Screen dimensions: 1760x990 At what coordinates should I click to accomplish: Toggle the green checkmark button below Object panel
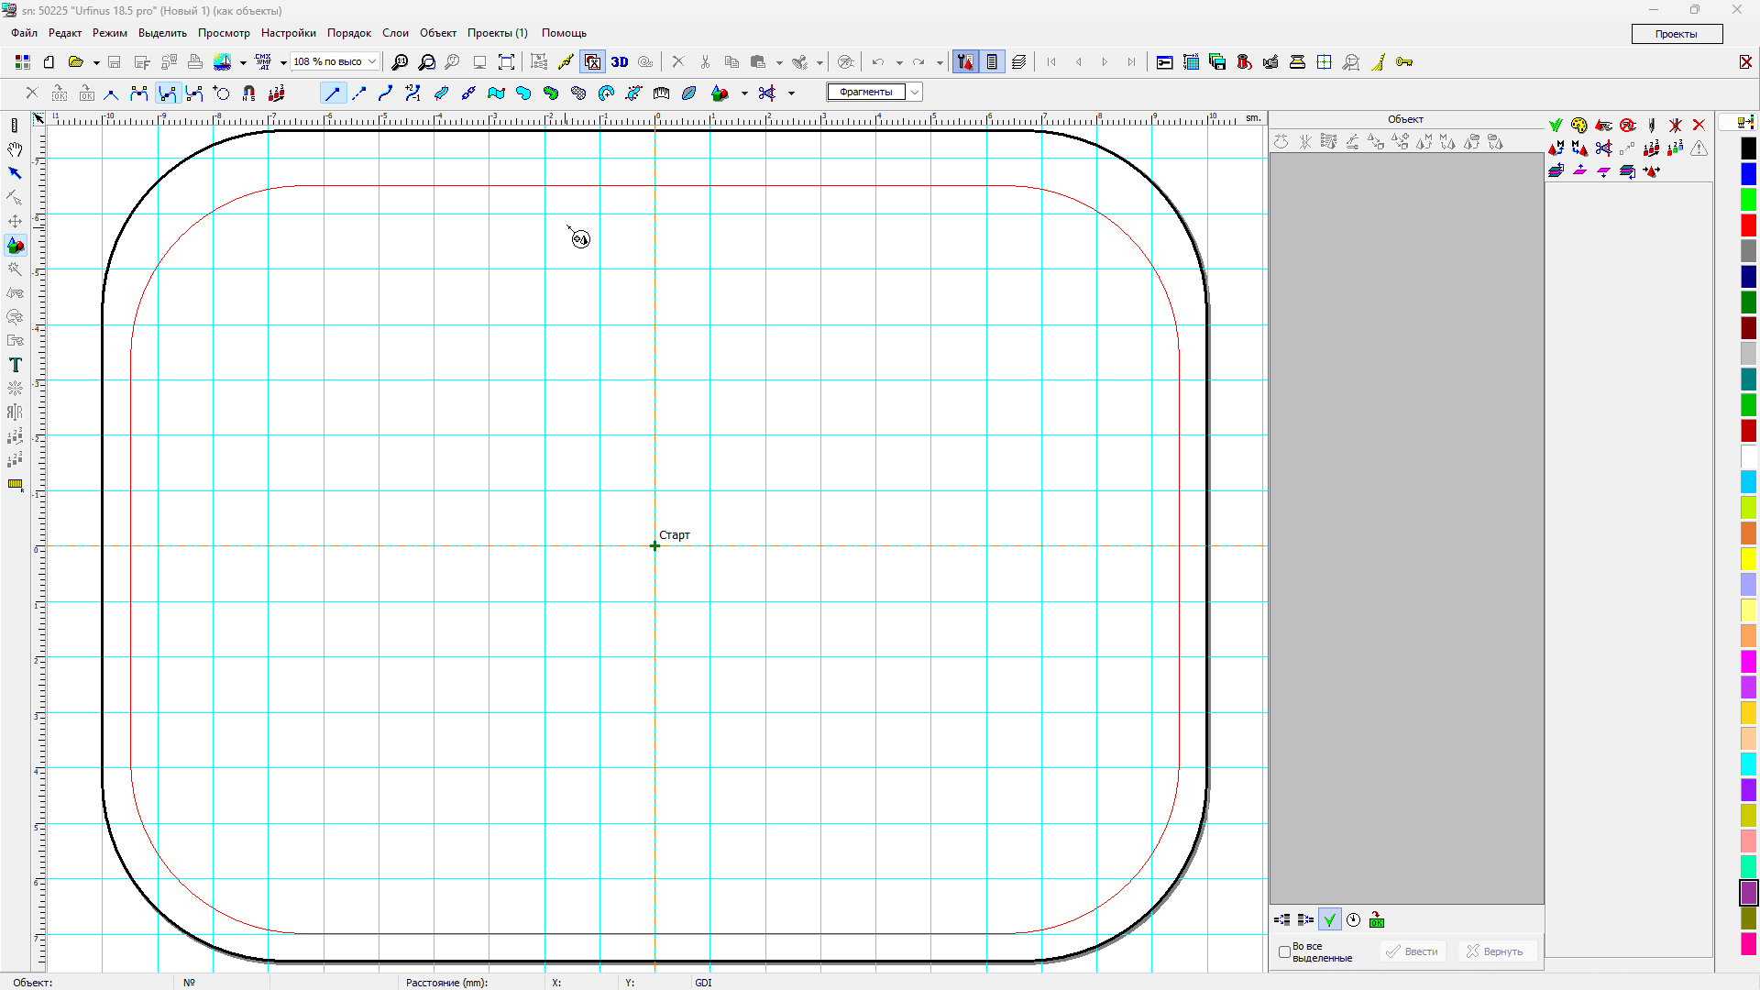pyautogui.click(x=1329, y=920)
